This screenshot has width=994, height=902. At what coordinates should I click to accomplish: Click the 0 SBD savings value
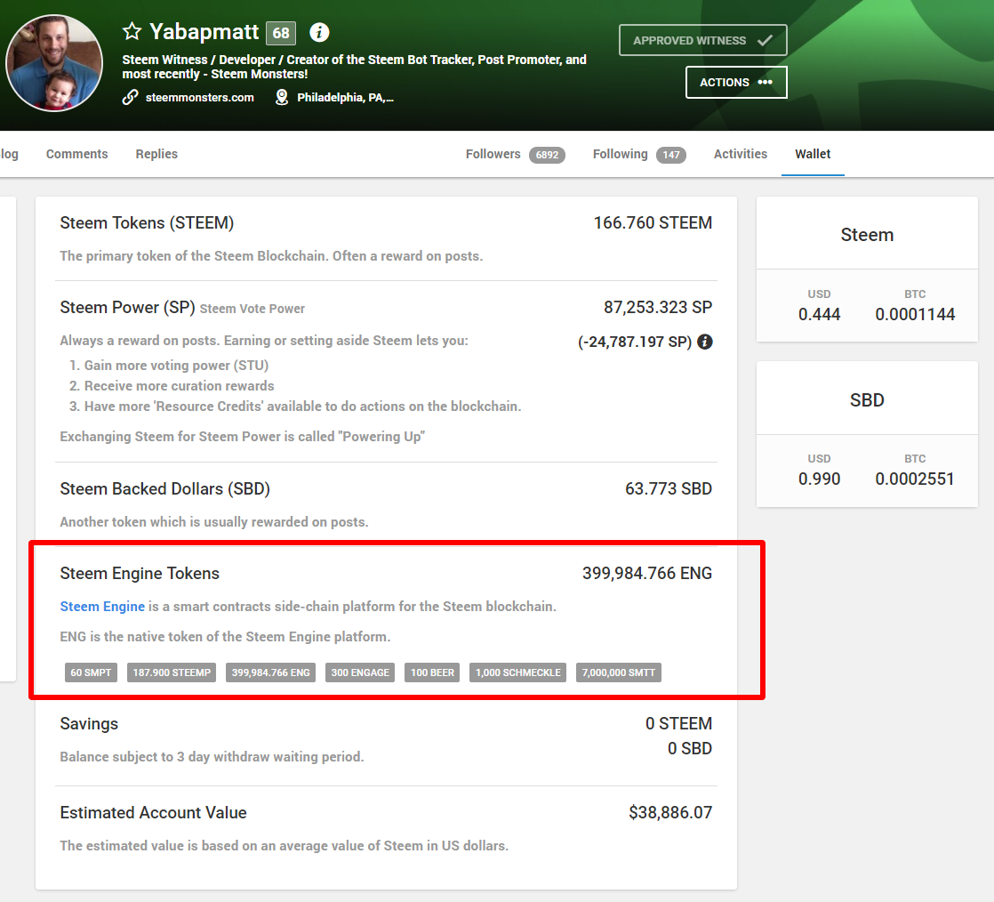tap(690, 748)
